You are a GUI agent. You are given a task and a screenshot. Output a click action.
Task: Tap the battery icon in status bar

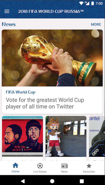pyautogui.click(x=93, y=3)
